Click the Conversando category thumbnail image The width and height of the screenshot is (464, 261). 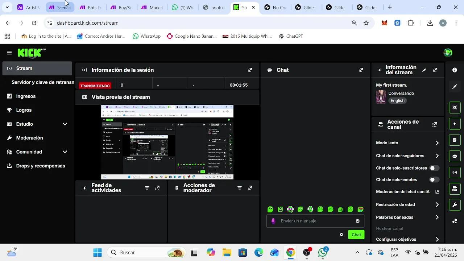(x=381, y=97)
